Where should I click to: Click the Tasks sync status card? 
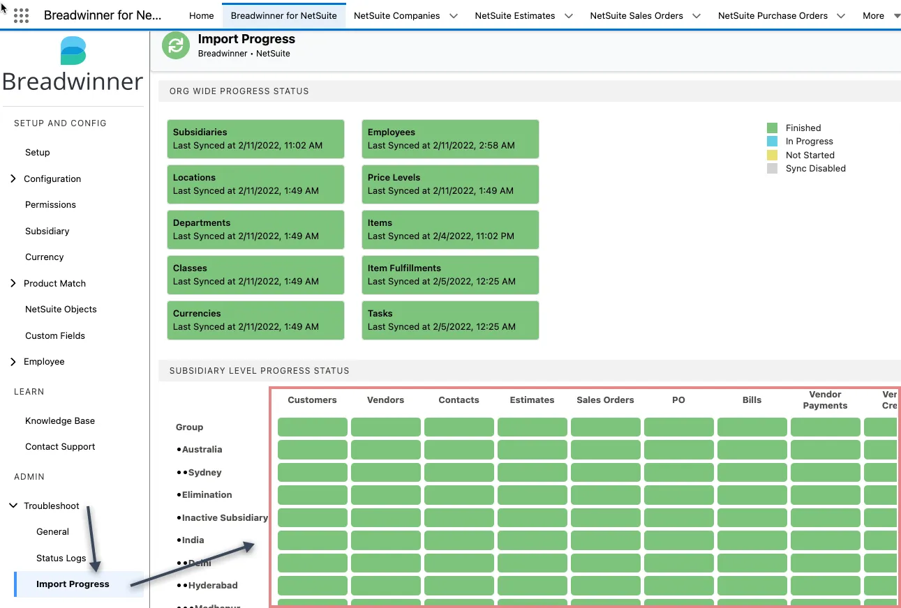pos(450,320)
